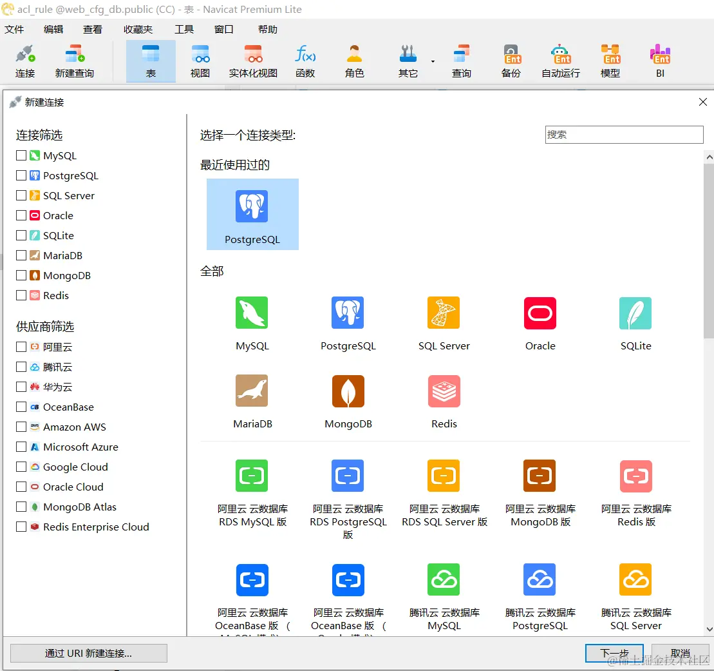Screen dimensions: 714x671
Task: Click the Others (其它) toolbar icon
Action: pos(408,61)
